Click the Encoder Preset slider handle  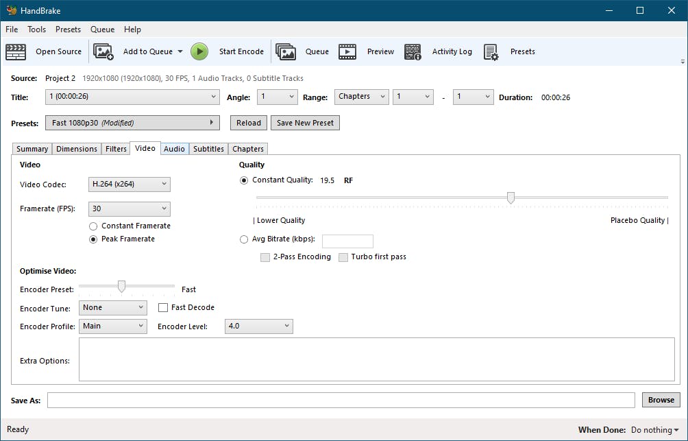pos(121,287)
